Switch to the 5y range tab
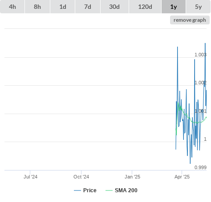The width and height of the screenshot is (211, 202). [x=199, y=7]
